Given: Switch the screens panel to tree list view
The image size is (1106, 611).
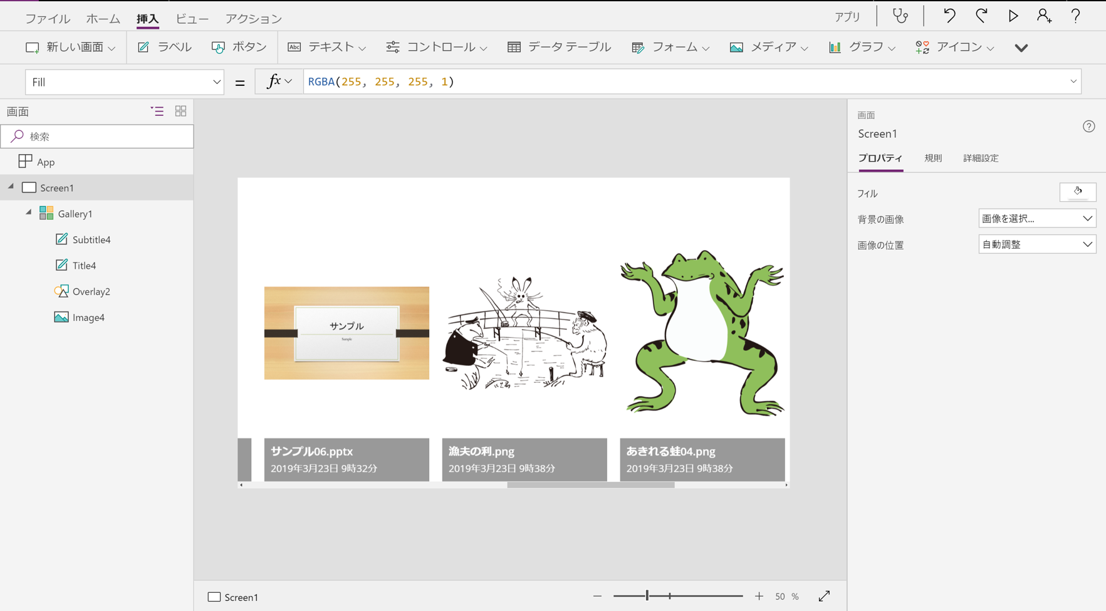Looking at the screenshot, I should [157, 111].
